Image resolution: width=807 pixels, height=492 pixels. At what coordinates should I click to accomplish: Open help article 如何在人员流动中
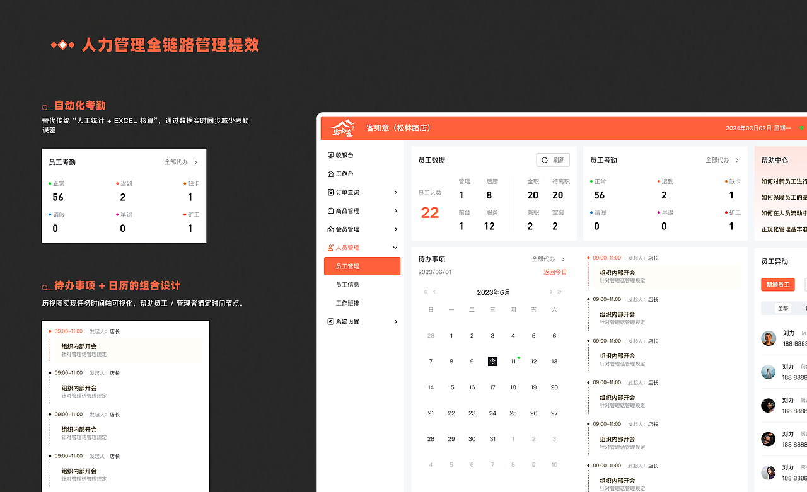[x=784, y=213]
